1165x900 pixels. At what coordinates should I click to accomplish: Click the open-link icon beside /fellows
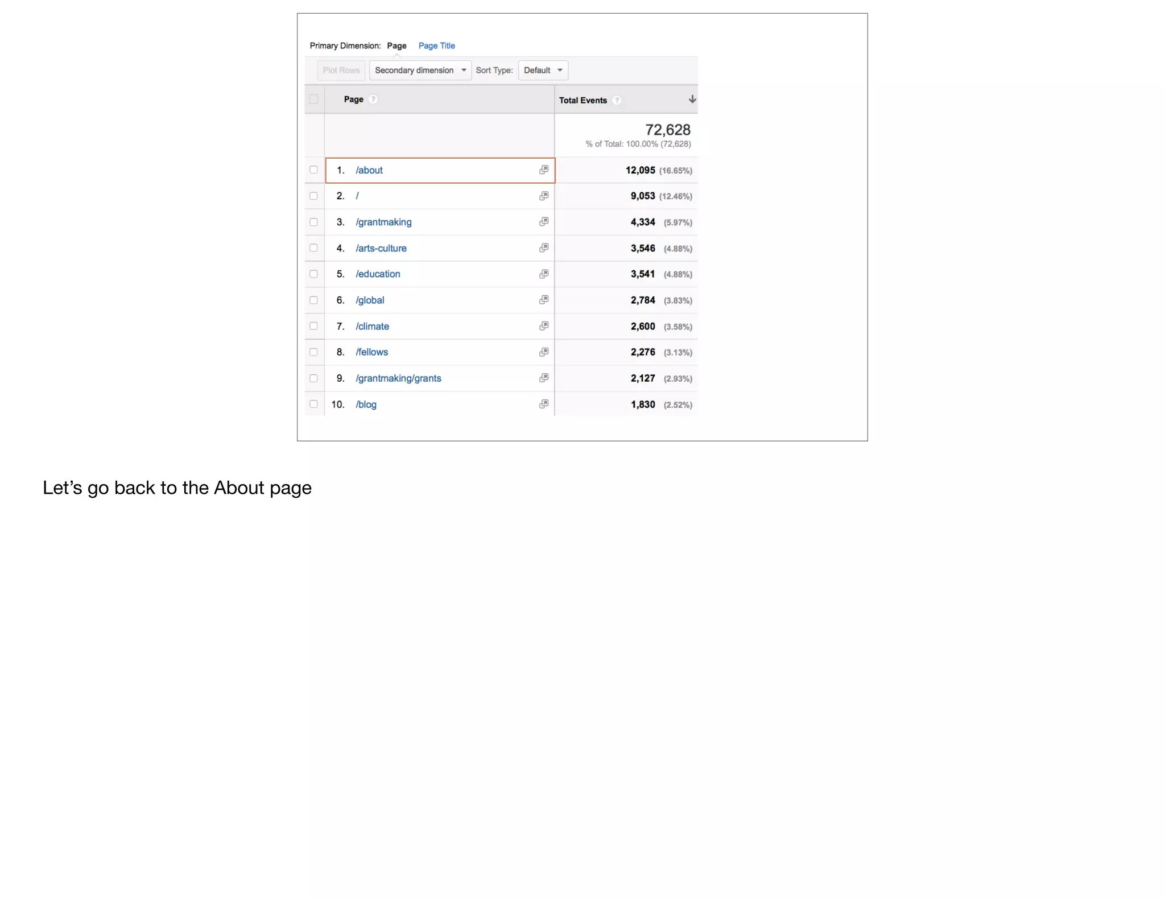[x=544, y=352]
